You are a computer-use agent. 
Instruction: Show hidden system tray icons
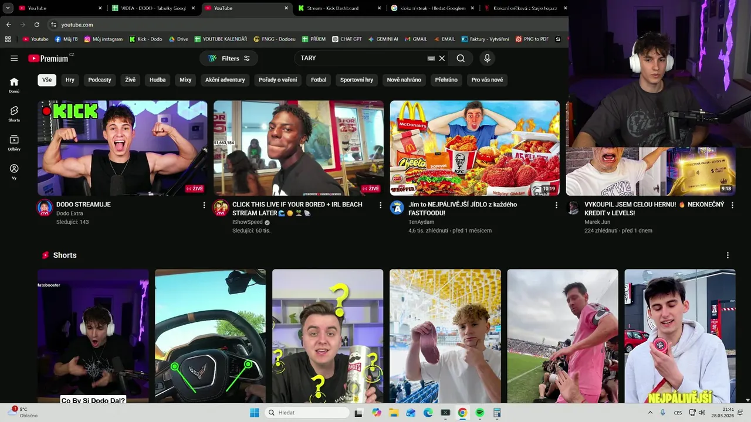[650, 413]
